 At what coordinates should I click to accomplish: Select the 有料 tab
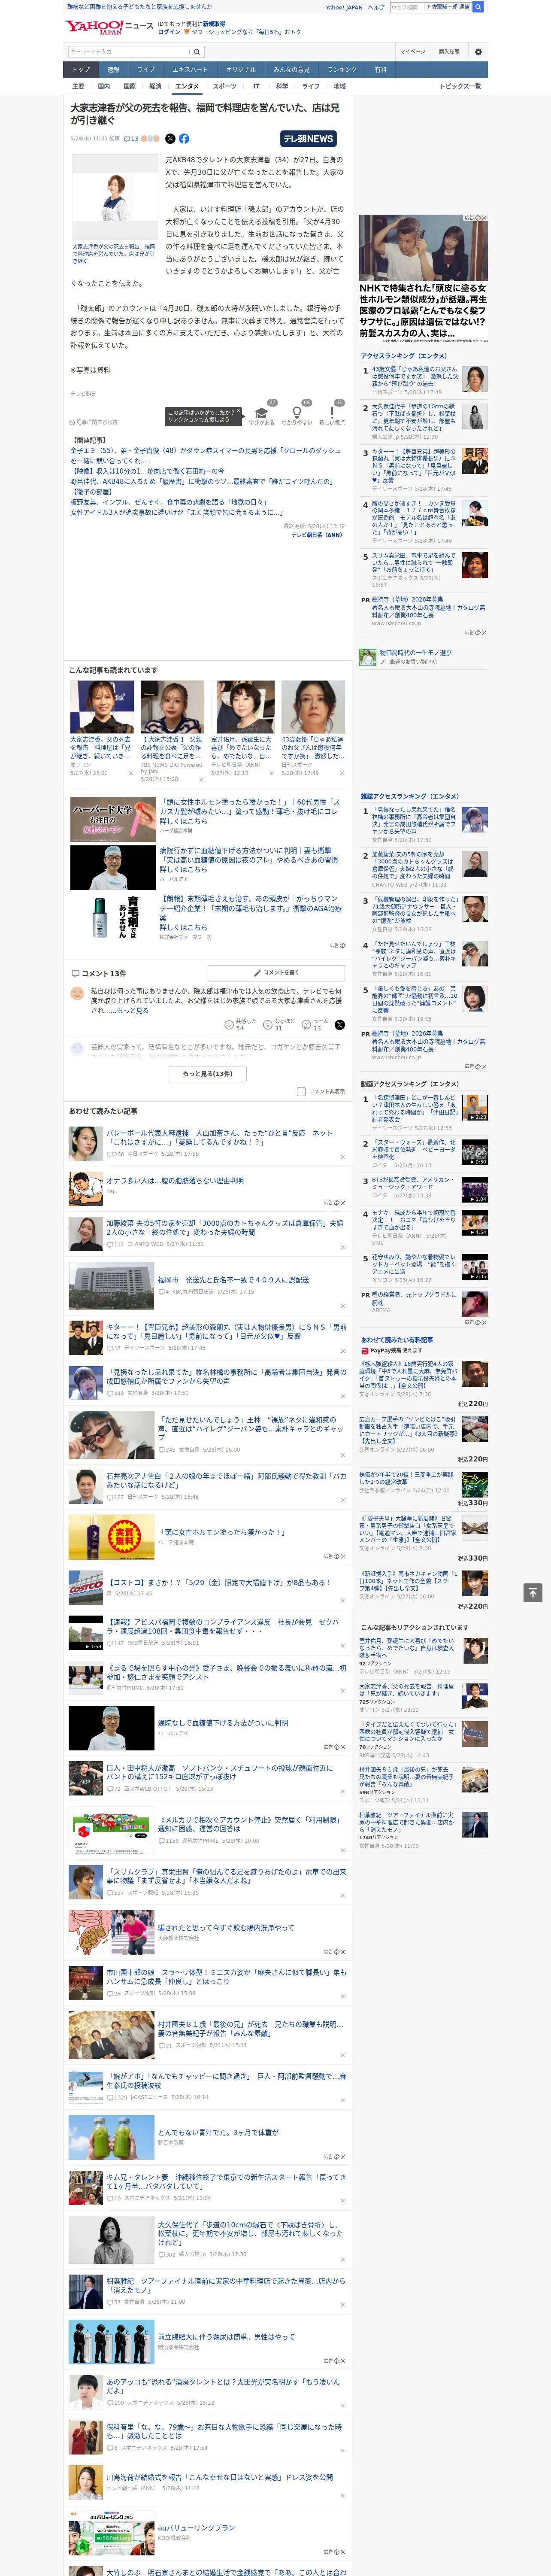click(381, 70)
